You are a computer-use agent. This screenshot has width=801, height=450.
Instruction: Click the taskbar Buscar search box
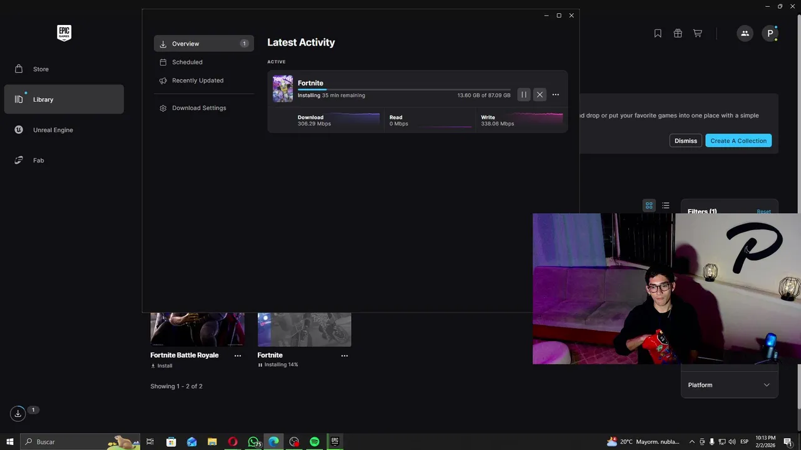80,442
